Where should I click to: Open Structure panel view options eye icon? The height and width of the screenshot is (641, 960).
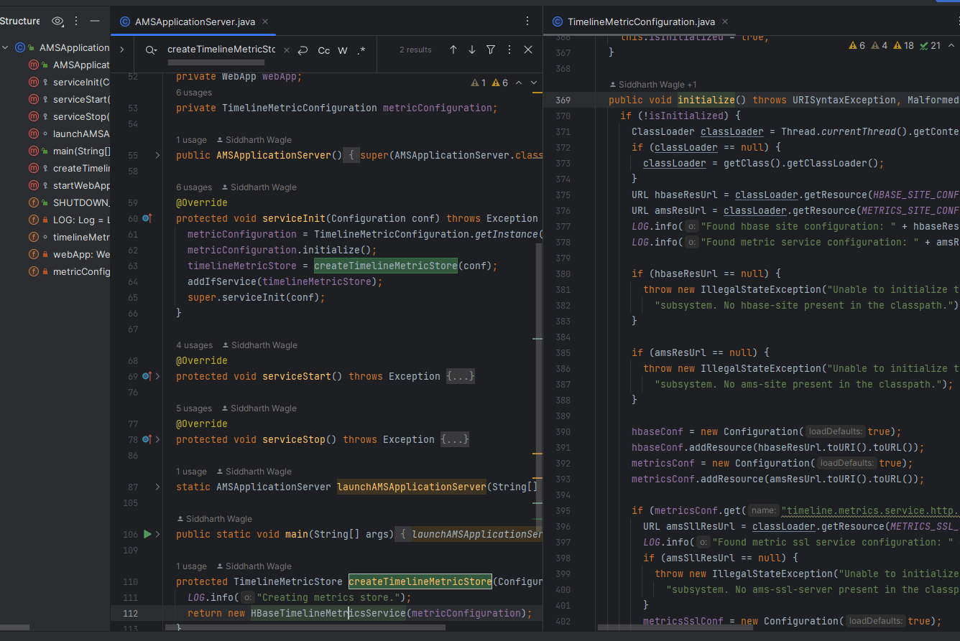coord(58,22)
